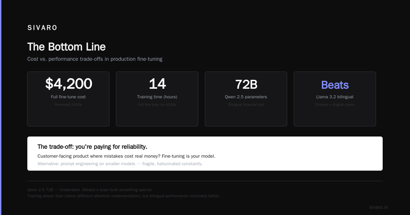410x215 pixels.
Task: Click the 'Qwen 2.5 parameters' label
Action: coord(246,97)
